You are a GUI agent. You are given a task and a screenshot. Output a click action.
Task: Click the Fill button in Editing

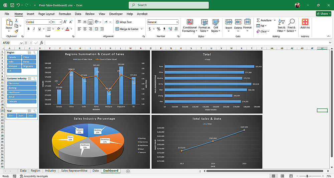[262, 26]
